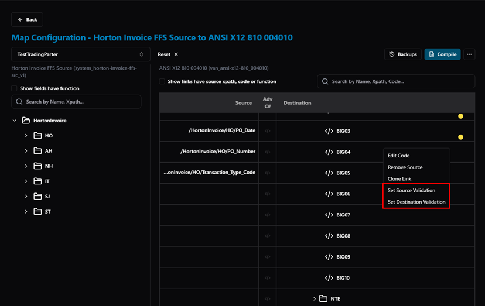The image size is (485, 306).
Task: Toggle Show fields have function checkbox
Action: point(14,88)
